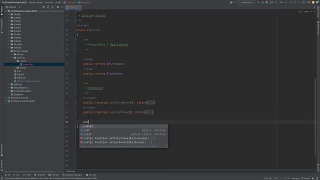Viewport: 320px width, 180px height.
Task: Run the current configuration
Action: click(x=258, y=2)
